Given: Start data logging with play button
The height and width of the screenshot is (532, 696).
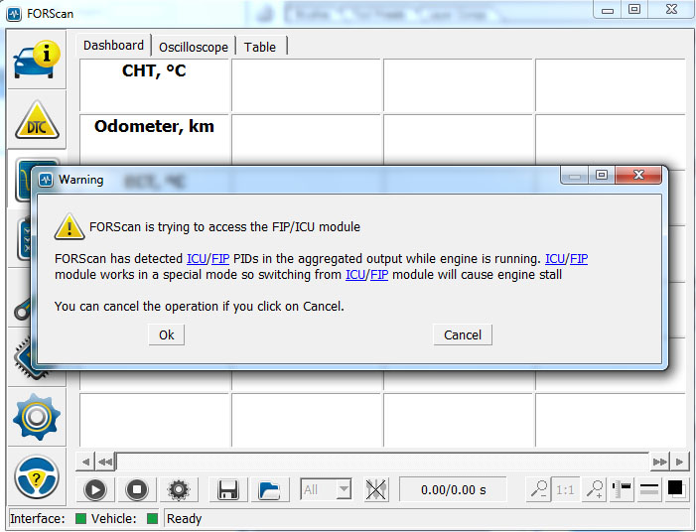Looking at the screenshot, I should (94, 489).
